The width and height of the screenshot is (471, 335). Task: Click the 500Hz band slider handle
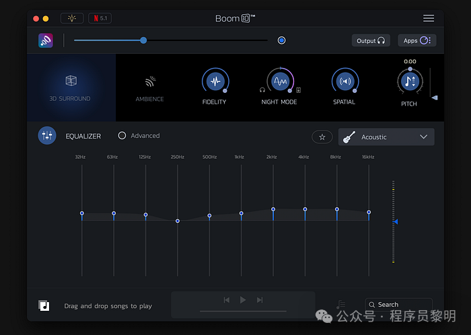coord(209,215)
